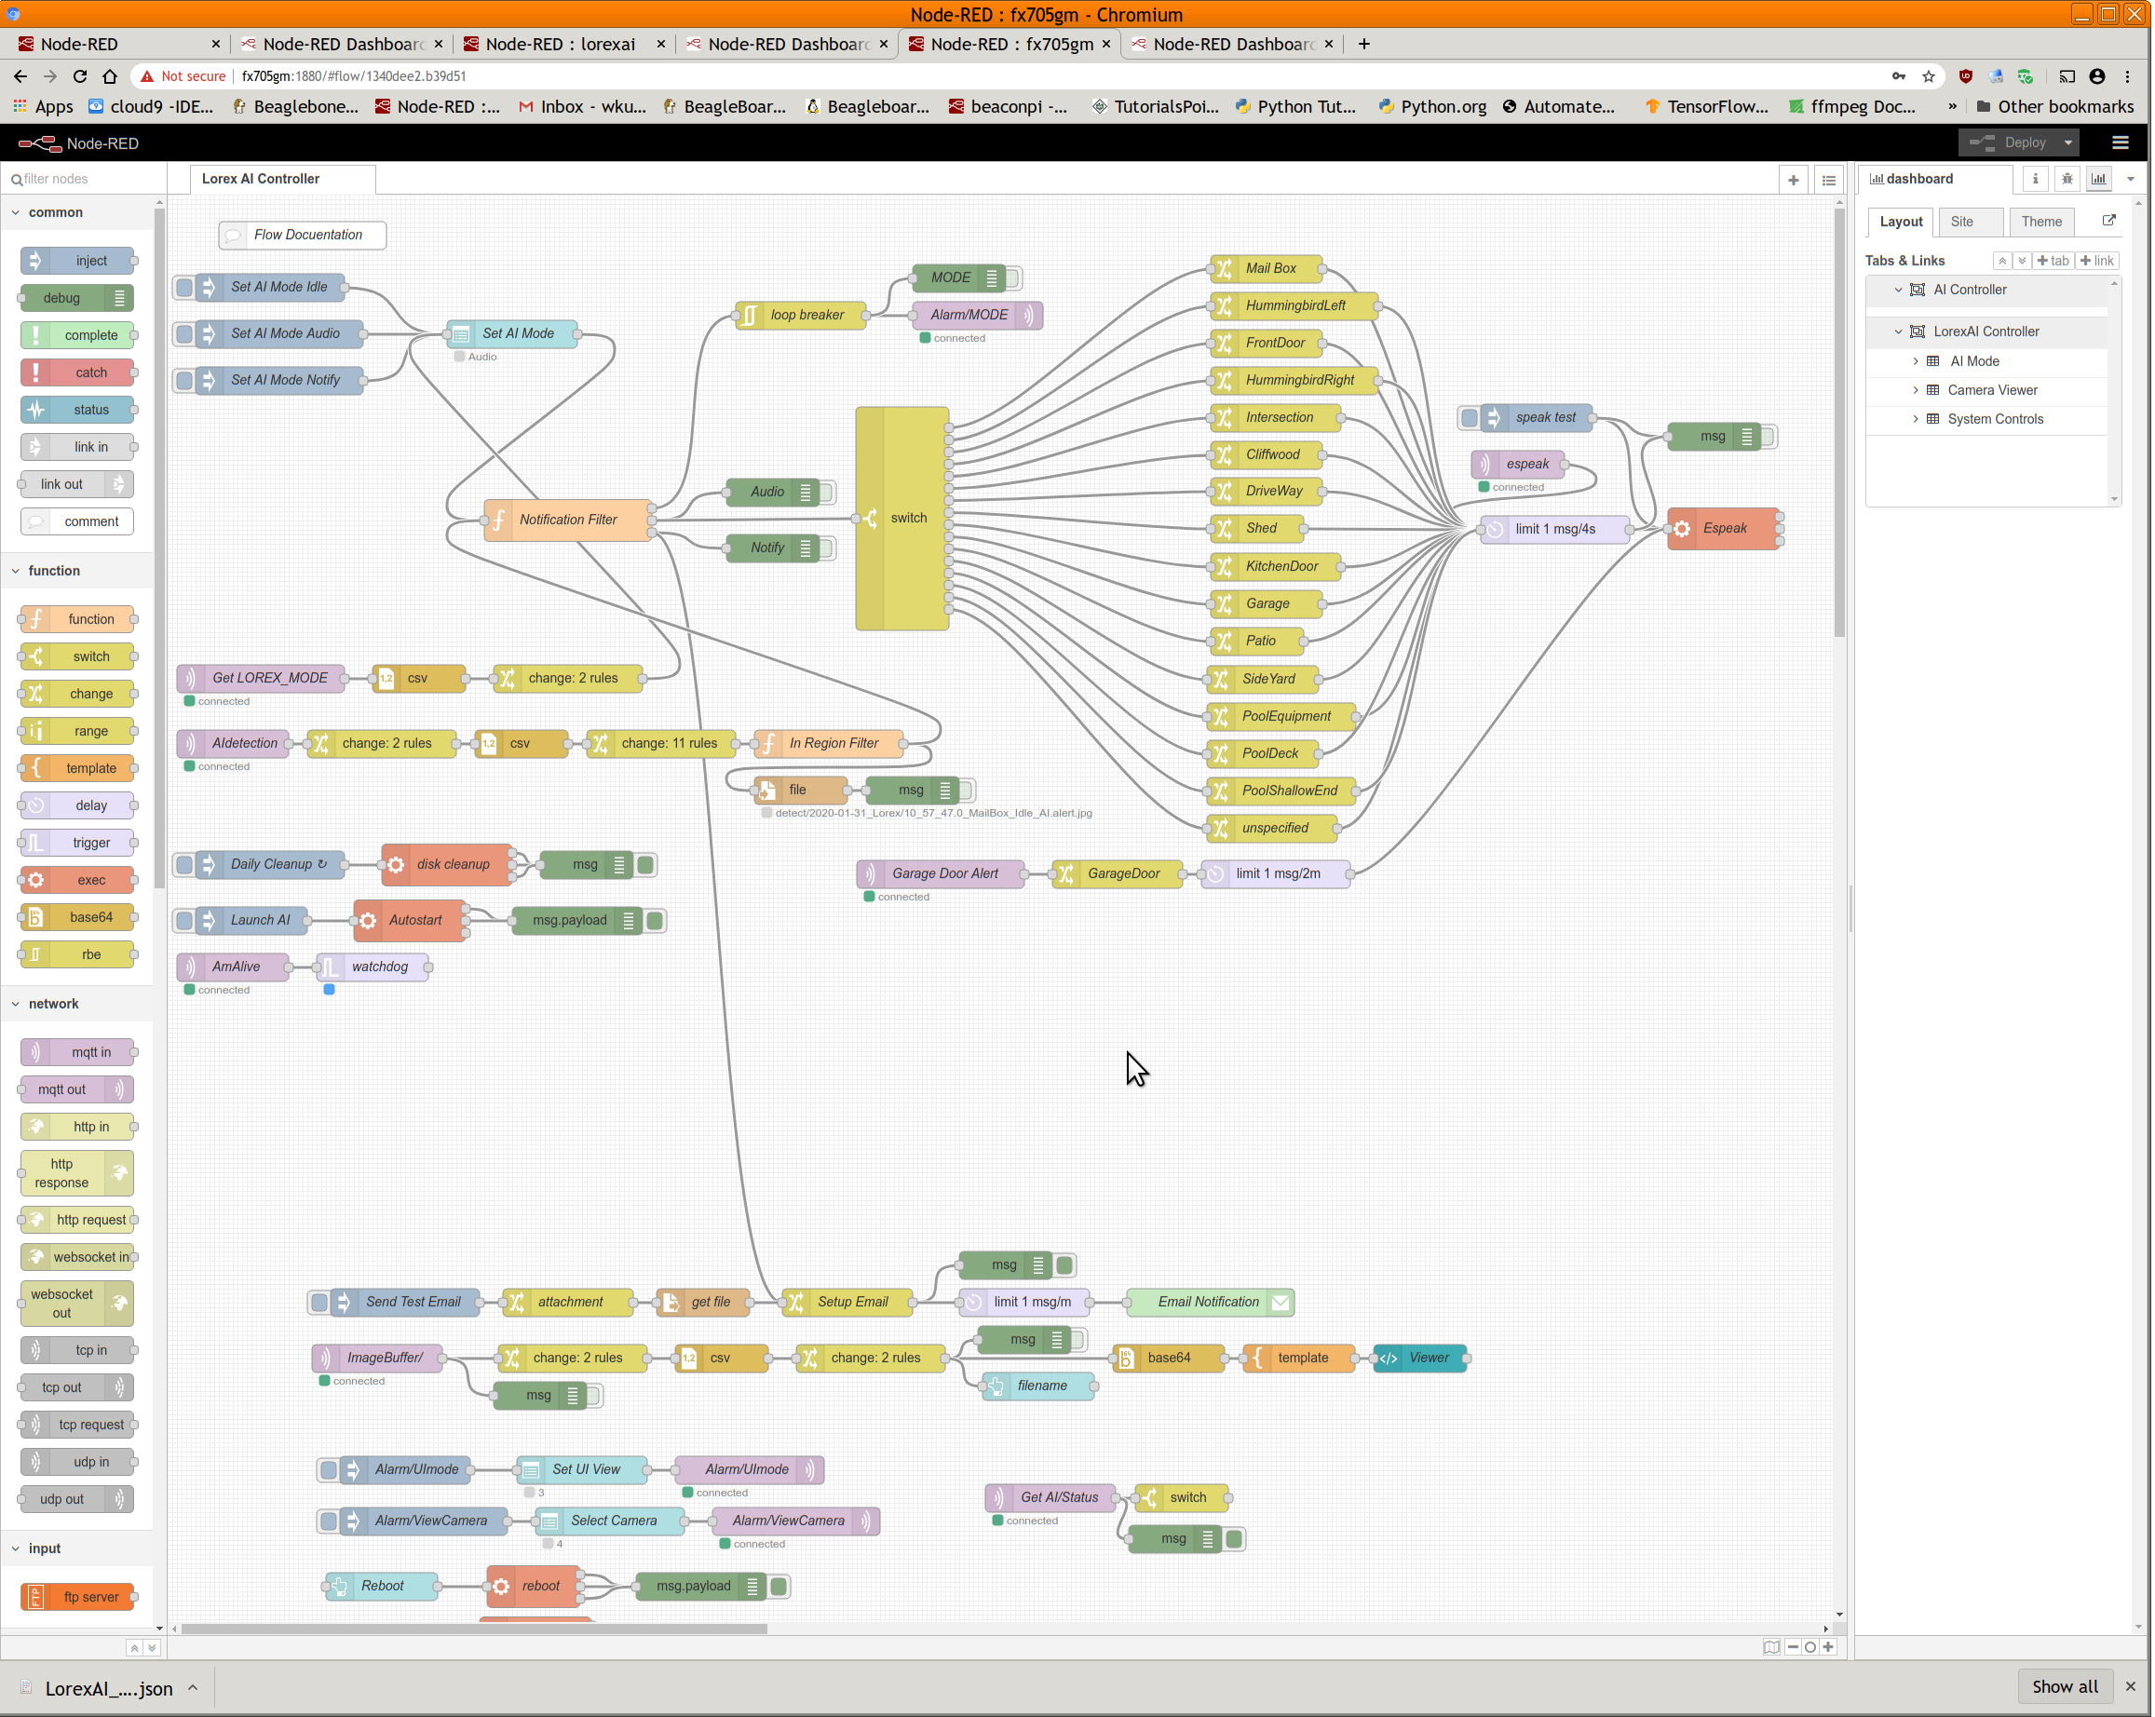2155x1717 pixels.
Task: Click the base64 node icon in palette
Action: click(x=37, y=916)
